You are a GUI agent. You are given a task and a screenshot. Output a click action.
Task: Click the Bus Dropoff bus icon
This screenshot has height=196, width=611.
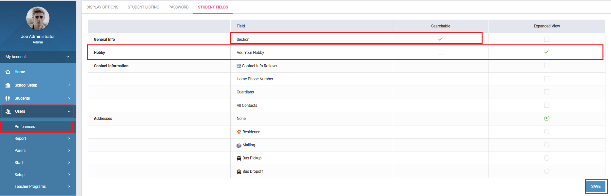[x=239, y=171]
